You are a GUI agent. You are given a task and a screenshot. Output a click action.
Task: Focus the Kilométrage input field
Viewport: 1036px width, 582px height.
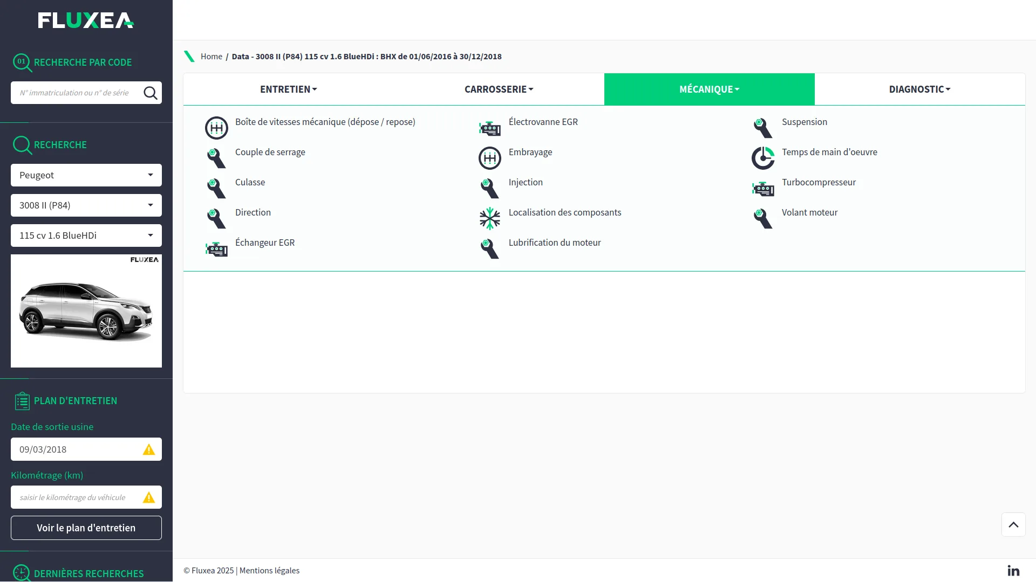tap(86, 497)
